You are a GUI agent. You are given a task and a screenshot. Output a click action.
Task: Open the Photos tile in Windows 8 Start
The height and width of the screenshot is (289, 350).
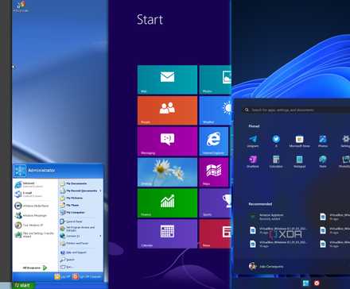tap(215, 79)
